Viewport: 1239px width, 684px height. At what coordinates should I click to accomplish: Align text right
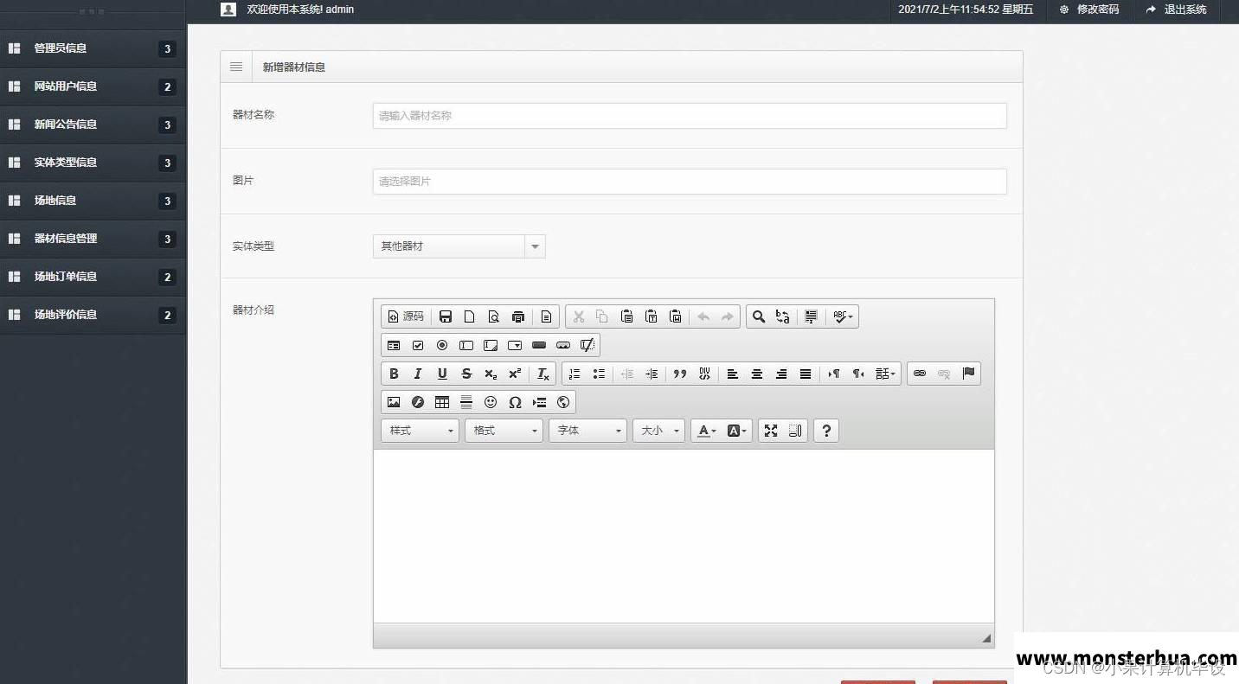tap(781, 374)
